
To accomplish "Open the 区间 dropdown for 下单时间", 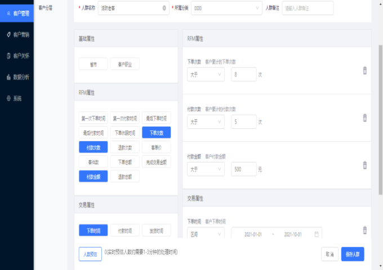I will pyautogui.click(x=206, y=234).
